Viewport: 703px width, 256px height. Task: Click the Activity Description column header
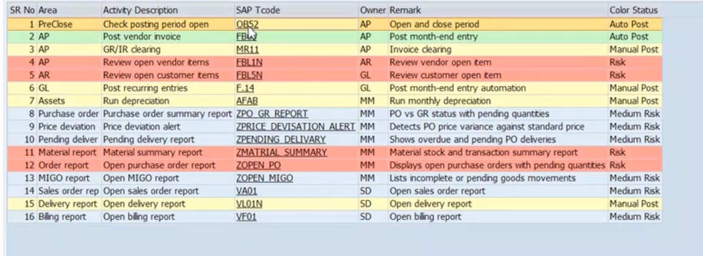(x=140, y=11)
